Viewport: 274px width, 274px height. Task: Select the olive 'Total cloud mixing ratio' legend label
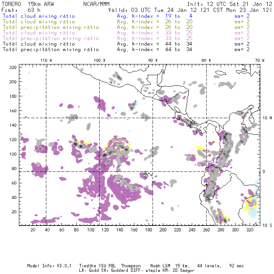click(x=39, y=22)
